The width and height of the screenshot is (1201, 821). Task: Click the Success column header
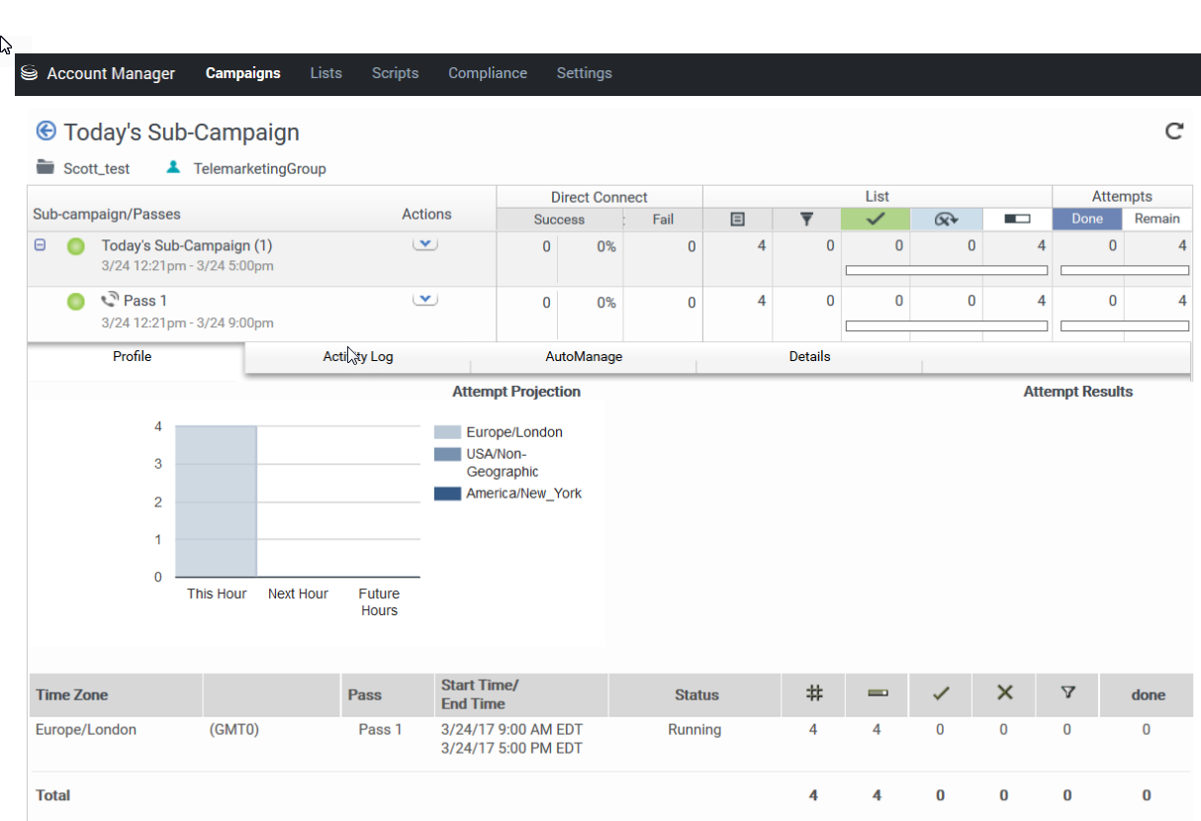[560, 220]
